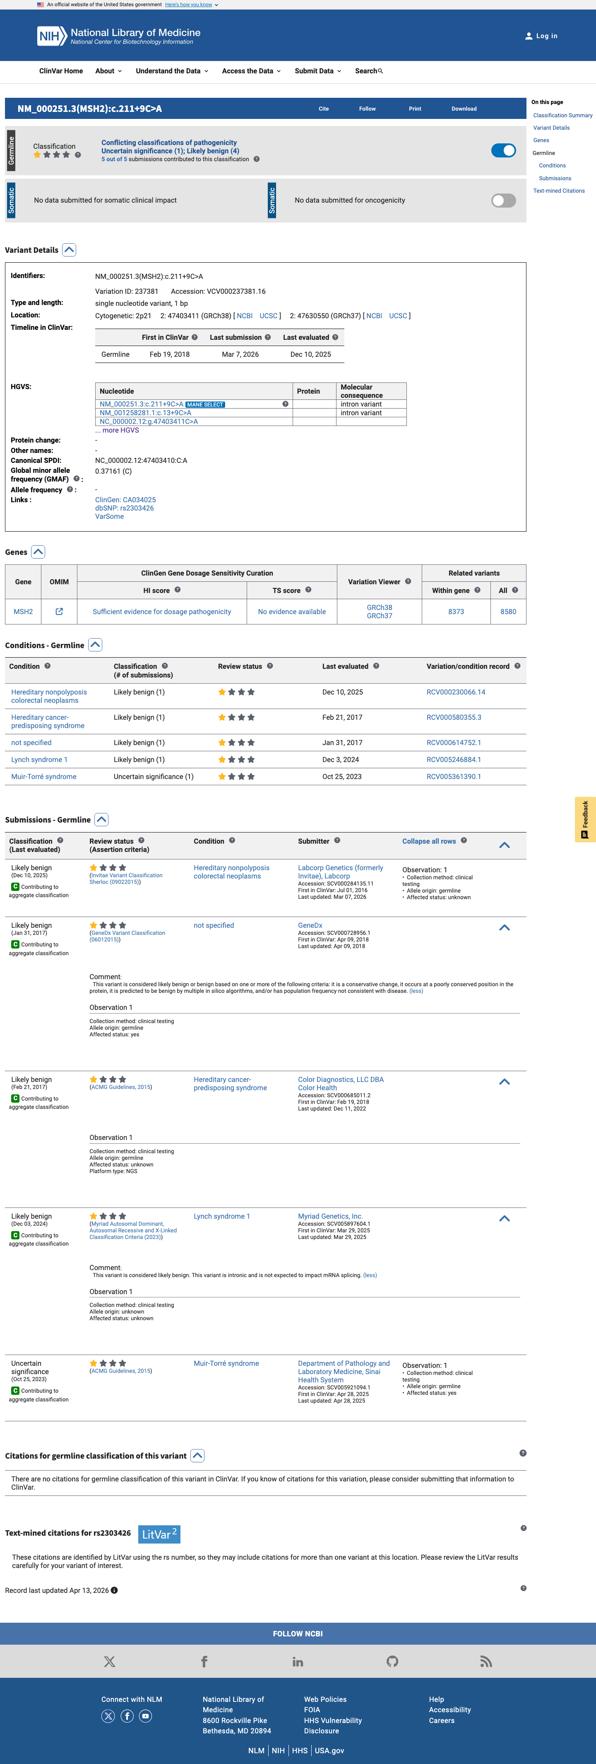Collapse the Color Diagnostics submission row
The image size is (596, 1764).
point(504,1082)
